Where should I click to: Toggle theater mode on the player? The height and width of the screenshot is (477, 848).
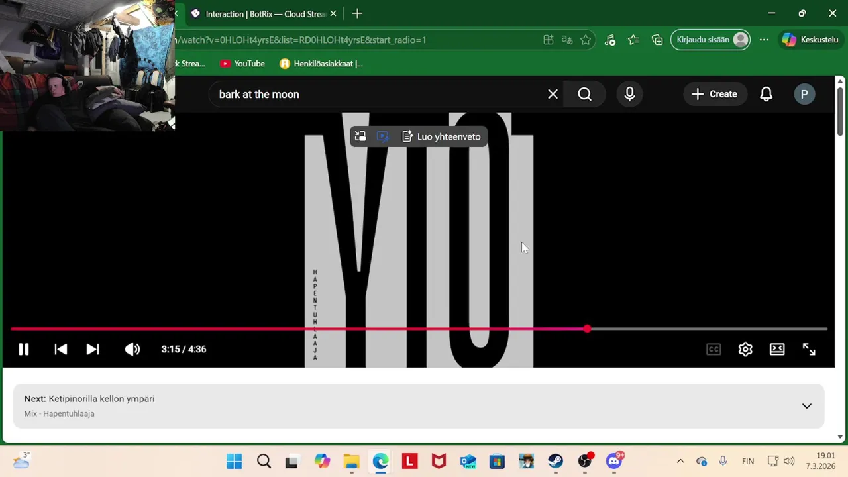coord(777,349)
